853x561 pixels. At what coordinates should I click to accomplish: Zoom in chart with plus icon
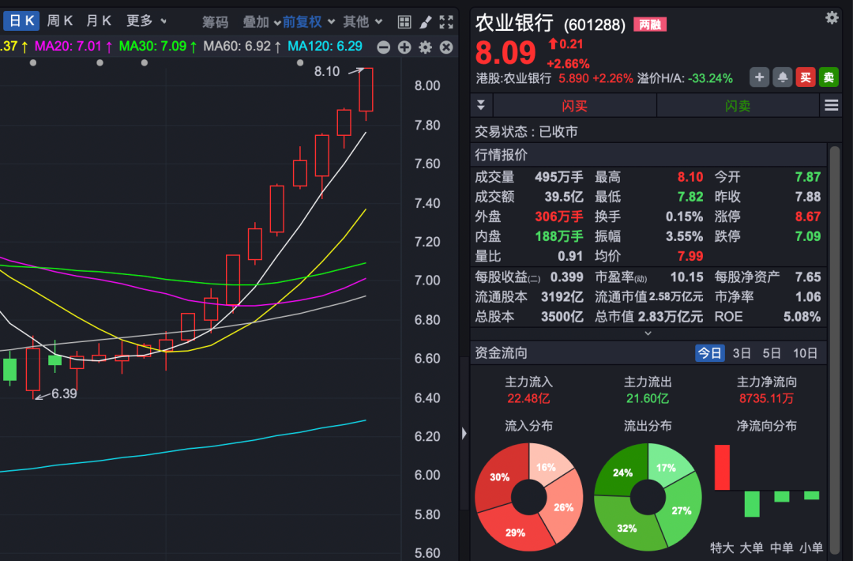click(x=404, y=47)
